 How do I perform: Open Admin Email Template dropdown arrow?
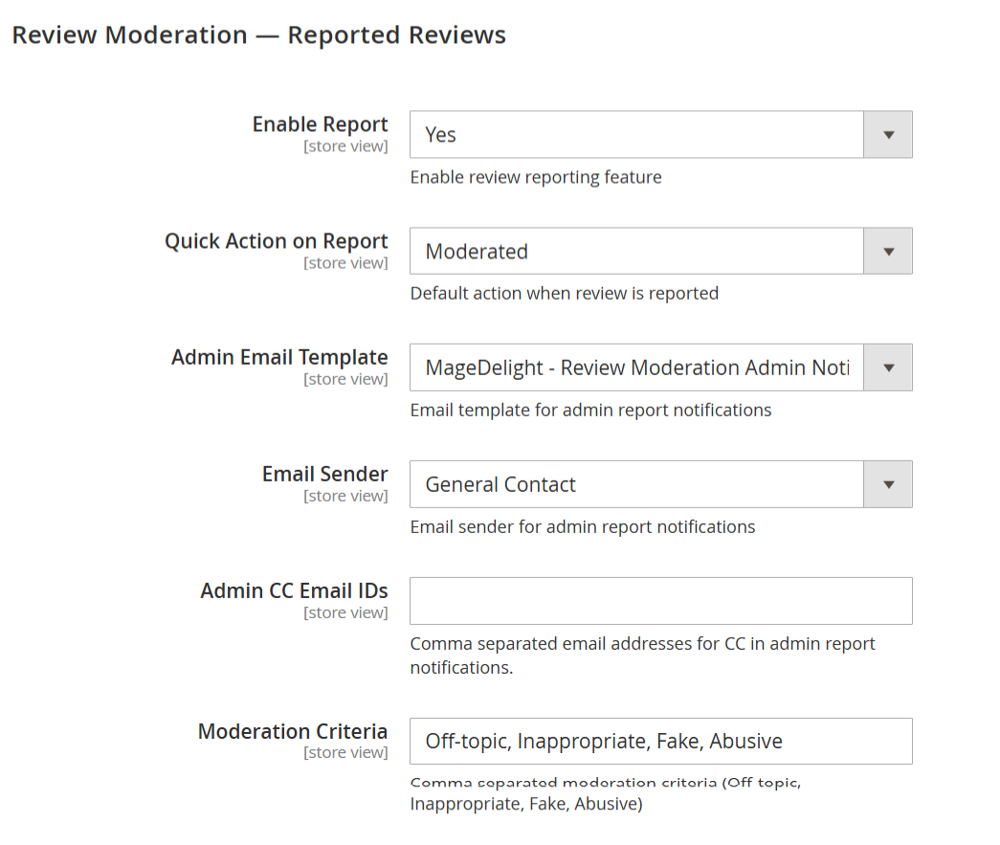[x=888, y=367]
